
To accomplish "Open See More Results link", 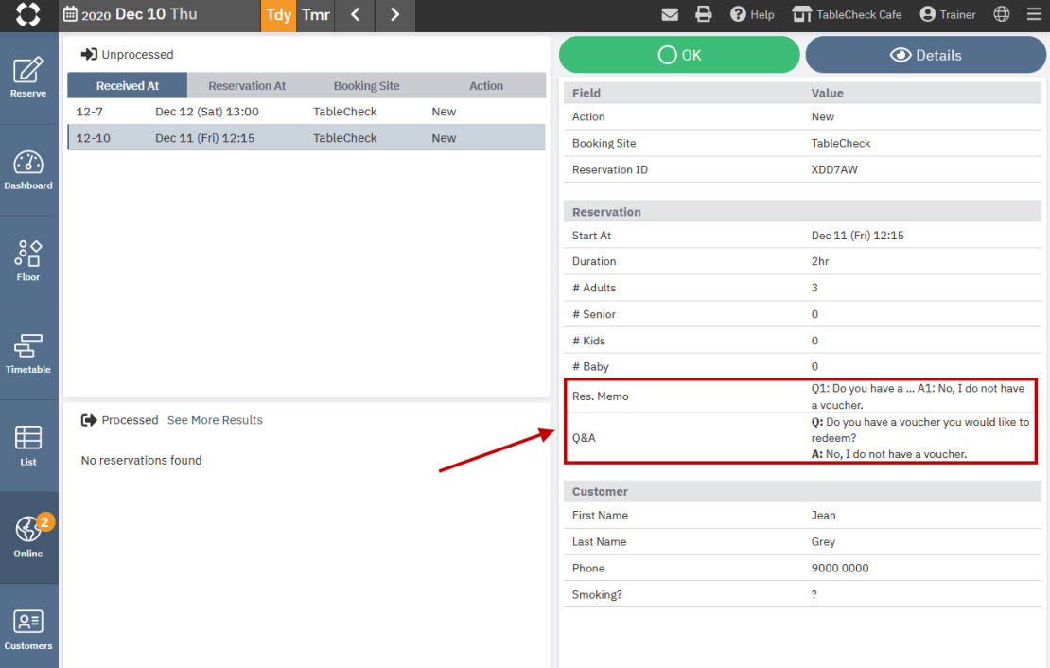I will [x=215, y=420].
